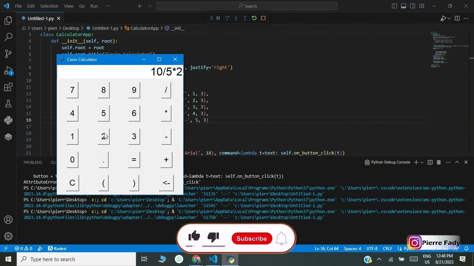This screenshot has height=266, width=474.
Task: Toggle the bottom panel layout button
Action: click(x=404, y=6)
